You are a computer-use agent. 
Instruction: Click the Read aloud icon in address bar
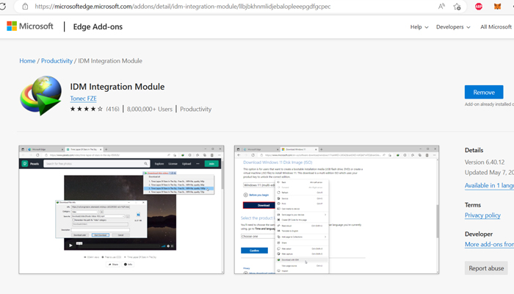coord(441,6)
